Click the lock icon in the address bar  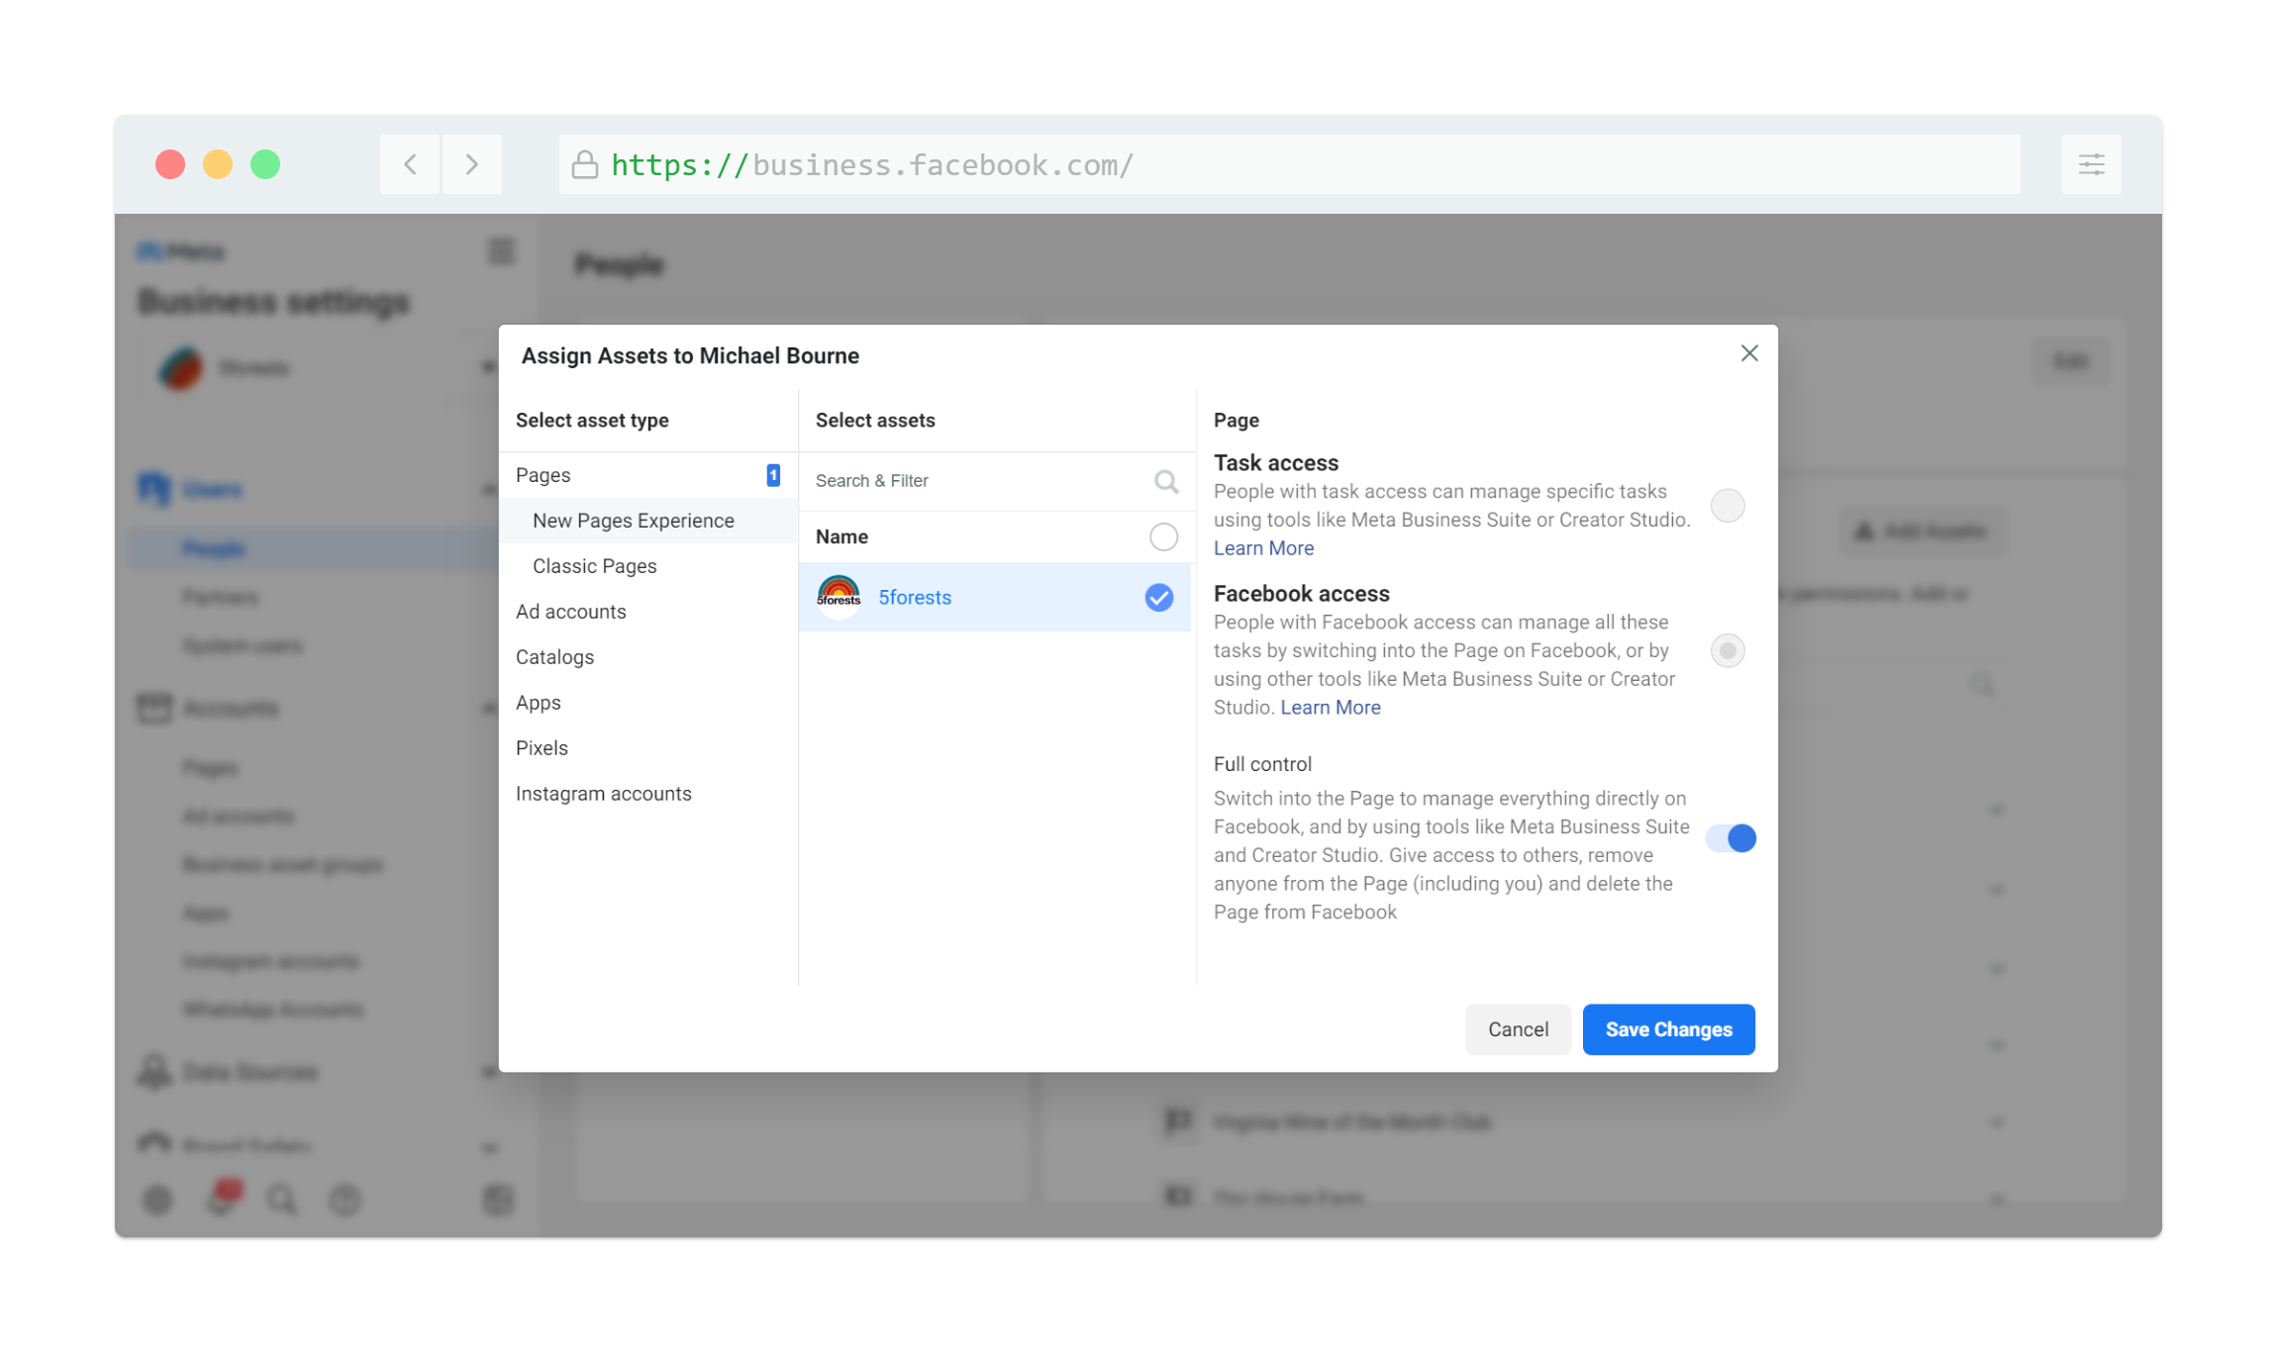point(584,164)
